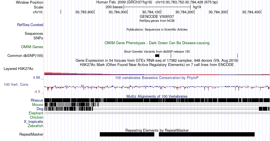Click the OMIM Gene Phenotypes title
Viewport: 270px width, 141px height.
[x=157, y=43]
